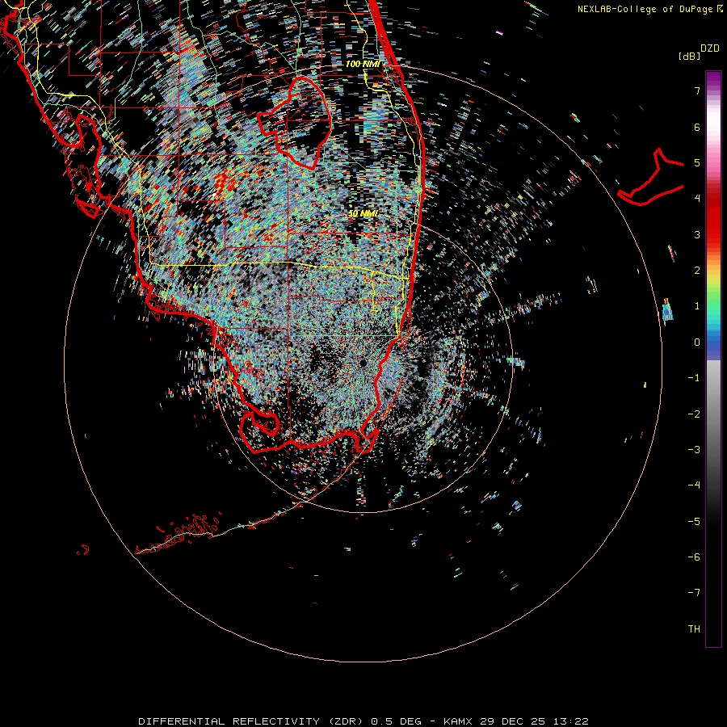This screenshot has width=727, height=727.
Task: Click the 29 DEC 25 date text
Action: (x=512, y=721)
